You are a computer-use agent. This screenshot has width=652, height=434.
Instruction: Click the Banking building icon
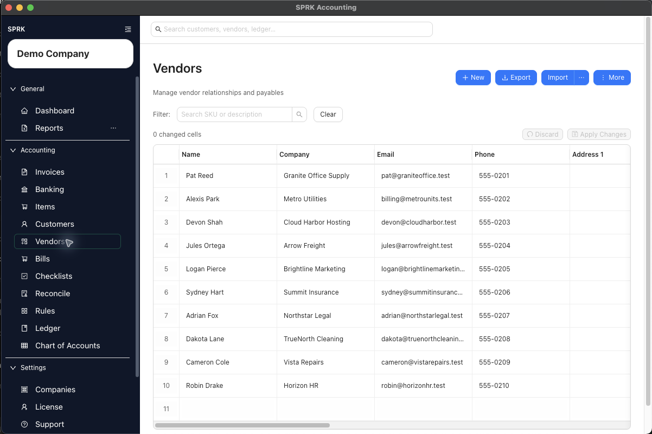coord(24,189)
